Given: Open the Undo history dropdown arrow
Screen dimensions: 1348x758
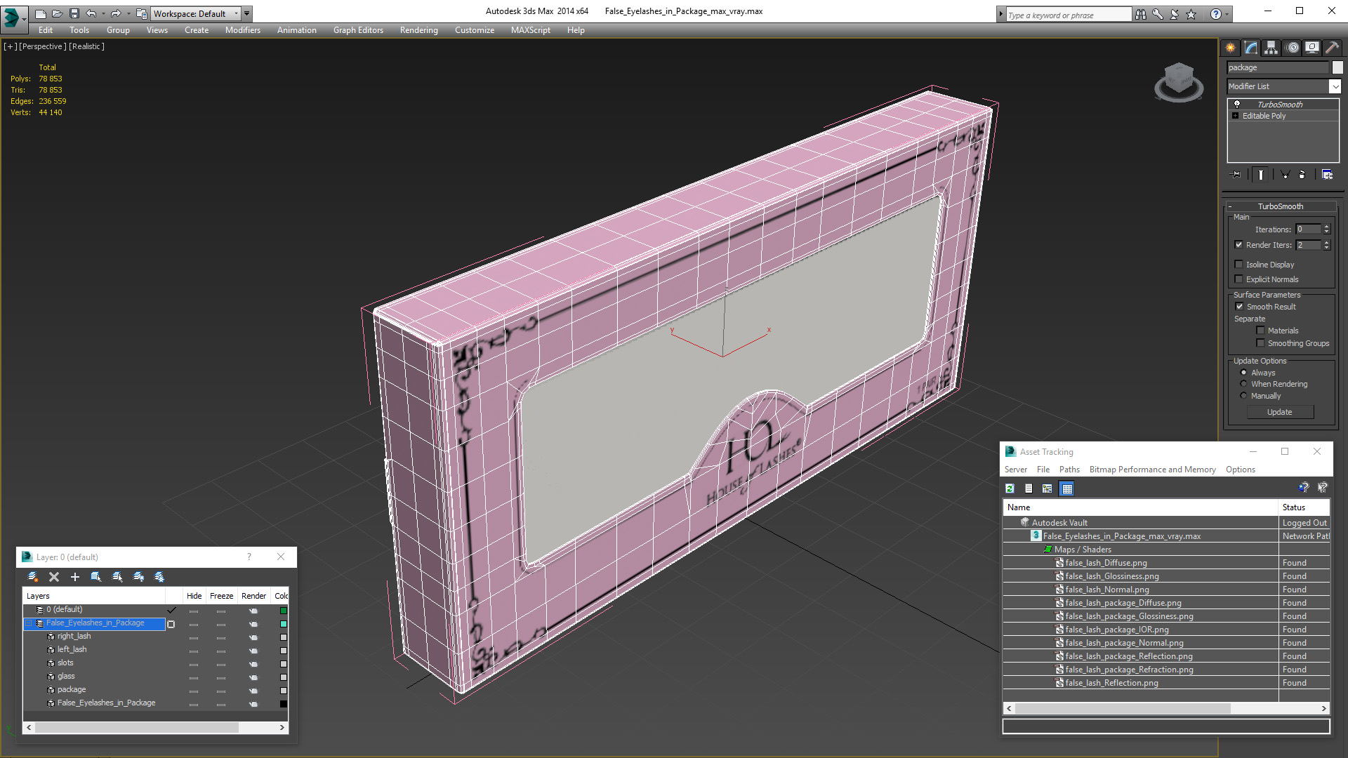Looking at the screenshot, I should [103, 13].
